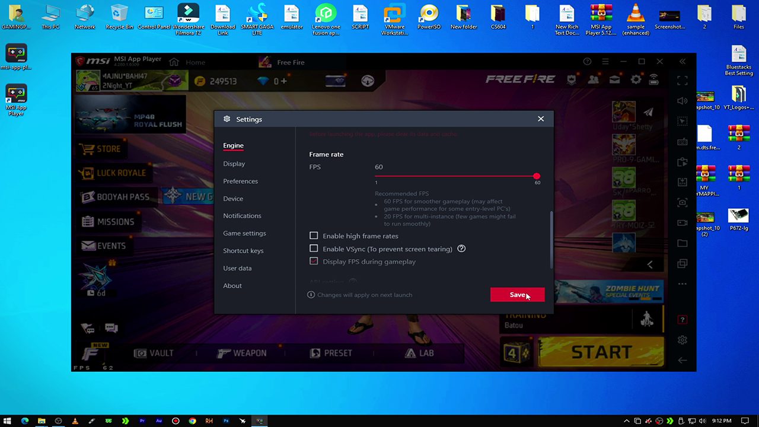The width and height of the screenshot is (759, 427).
Task: Open the Device settings section
Action: point(233,199)
